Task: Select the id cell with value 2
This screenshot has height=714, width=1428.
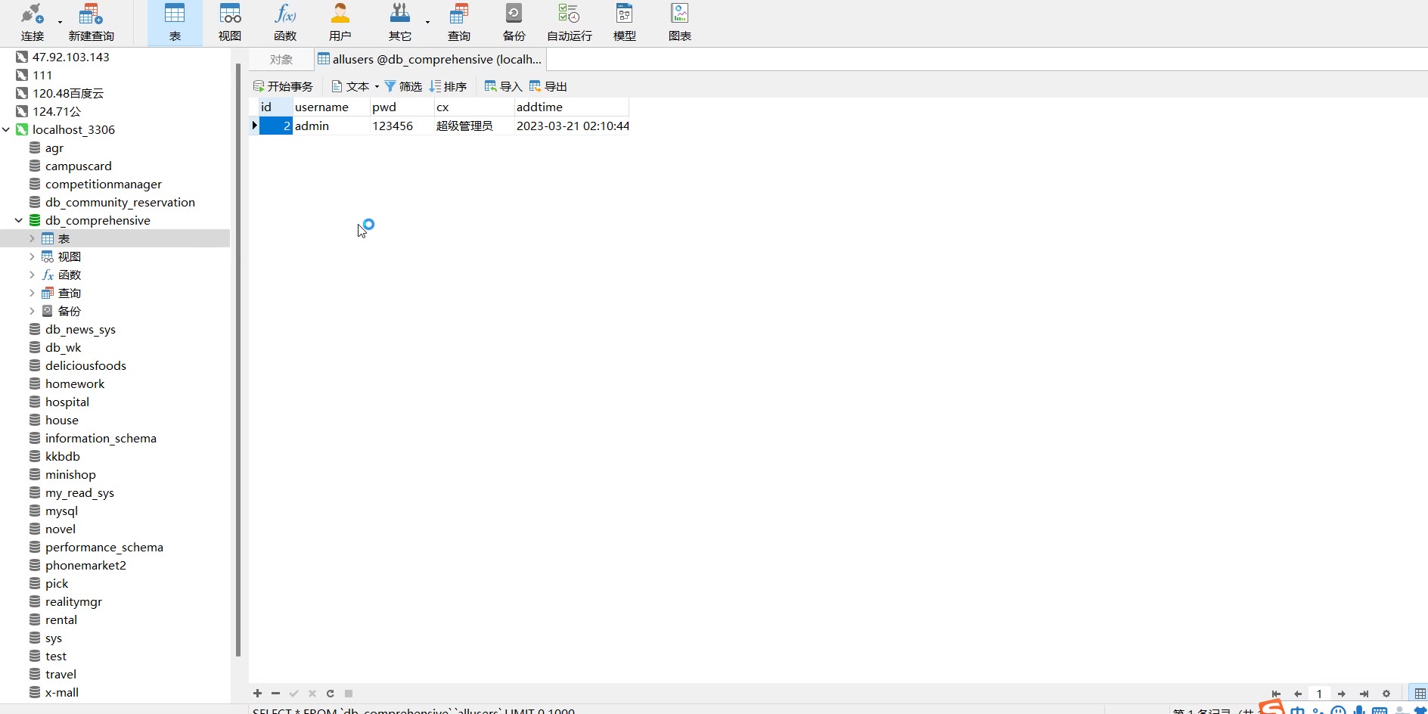Action: pos(276,126)
